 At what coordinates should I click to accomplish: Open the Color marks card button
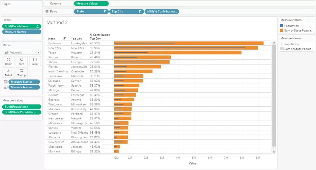(x=8, y=61)
